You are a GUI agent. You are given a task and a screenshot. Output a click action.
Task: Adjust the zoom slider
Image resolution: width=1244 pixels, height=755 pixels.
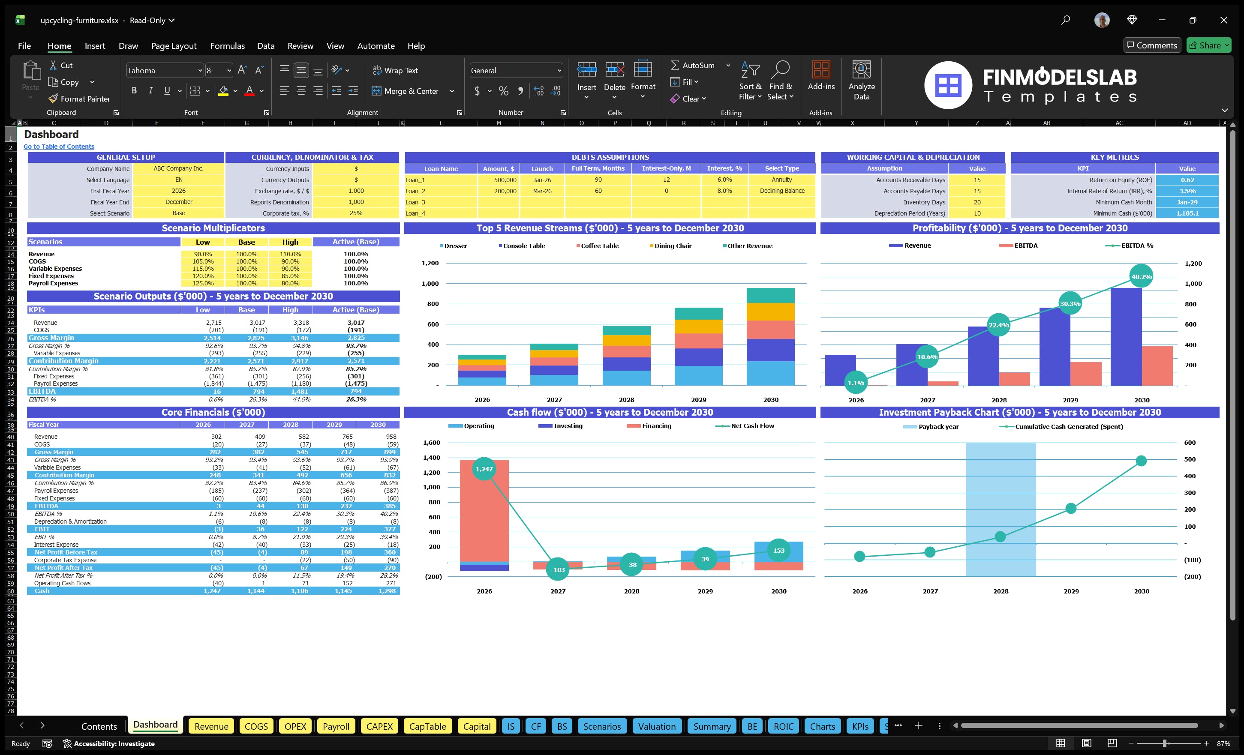[1164, 743]
